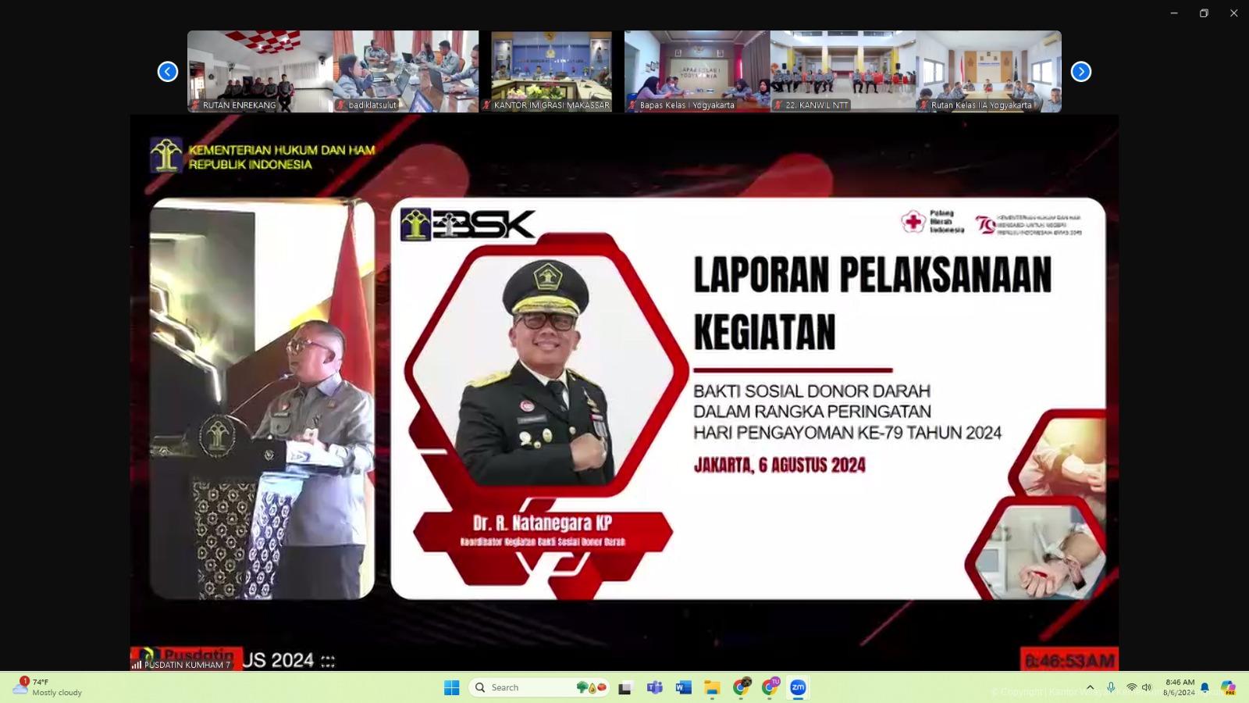Viewport: 1249px width, 703px height.
Task: Open the weather widget showing 74°F
Action: point(48,687)
